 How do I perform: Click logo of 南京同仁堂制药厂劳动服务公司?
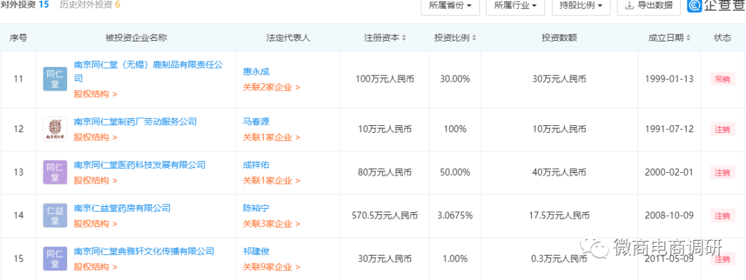click(x=55, y=129)
